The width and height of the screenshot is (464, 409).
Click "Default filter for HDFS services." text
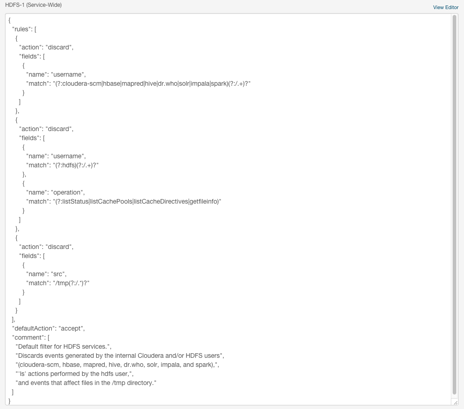63,346
